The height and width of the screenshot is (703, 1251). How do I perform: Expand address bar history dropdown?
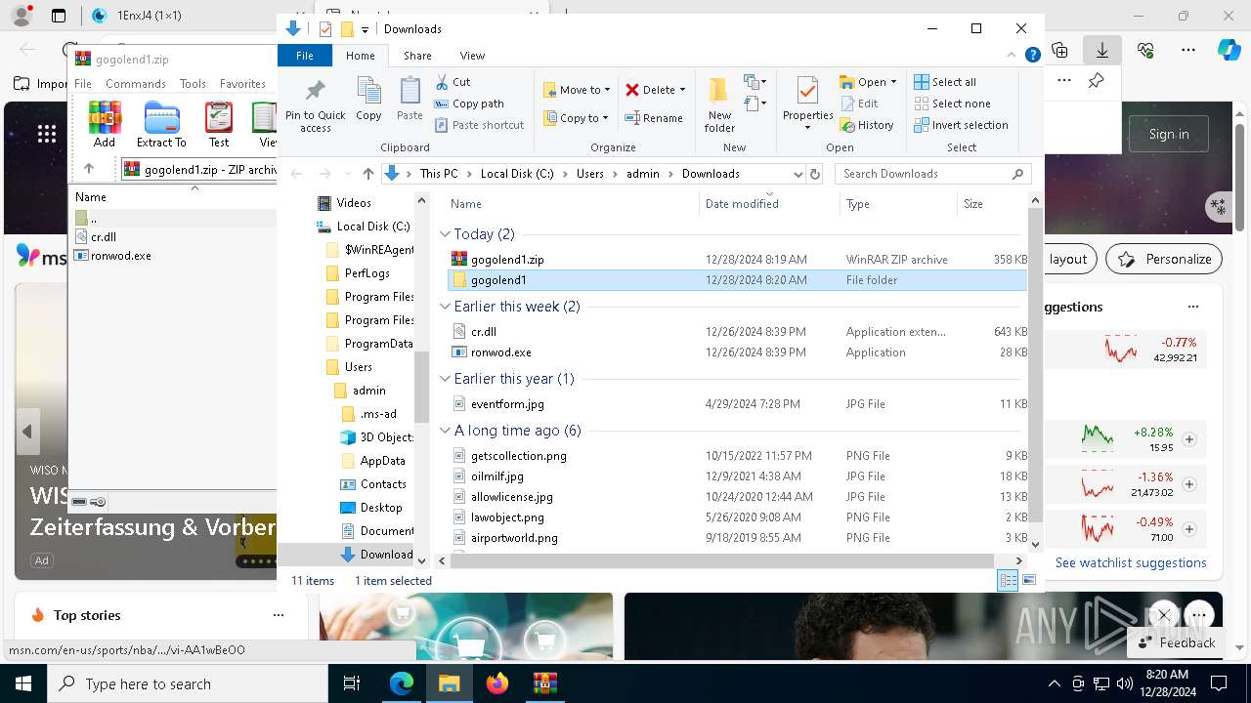tap(798, 174)
